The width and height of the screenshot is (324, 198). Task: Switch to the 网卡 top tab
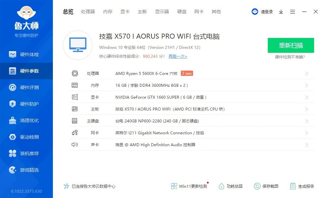pyautogui.click(x=199, y=12)
